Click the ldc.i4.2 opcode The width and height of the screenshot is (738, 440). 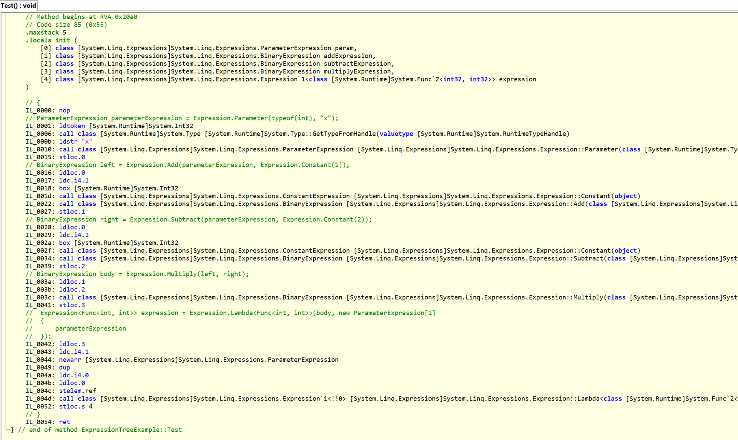73,235
